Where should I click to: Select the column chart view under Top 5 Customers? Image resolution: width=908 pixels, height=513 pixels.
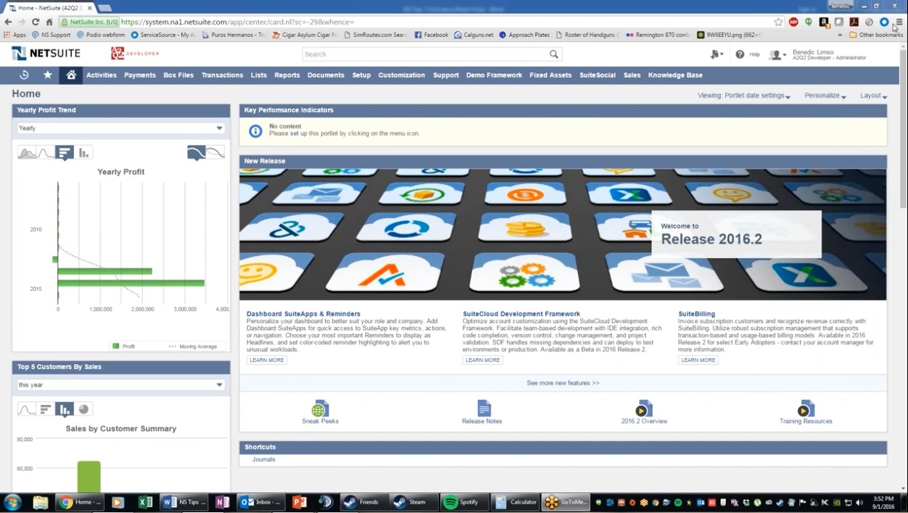pos(64,409)
